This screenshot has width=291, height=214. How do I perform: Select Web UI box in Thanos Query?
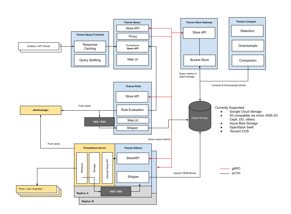[x=133, y=60]
